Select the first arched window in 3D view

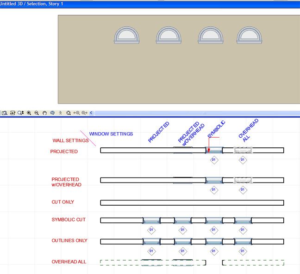coord(127,35)
